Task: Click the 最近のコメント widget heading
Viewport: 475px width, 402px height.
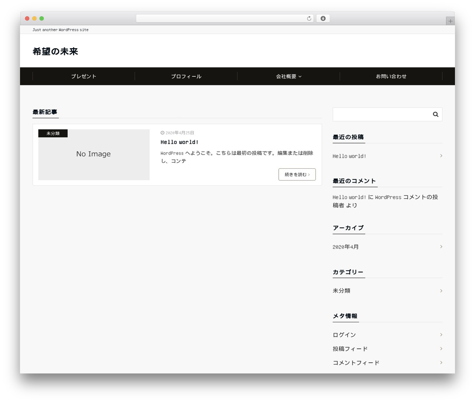Action: click(354, 181)
